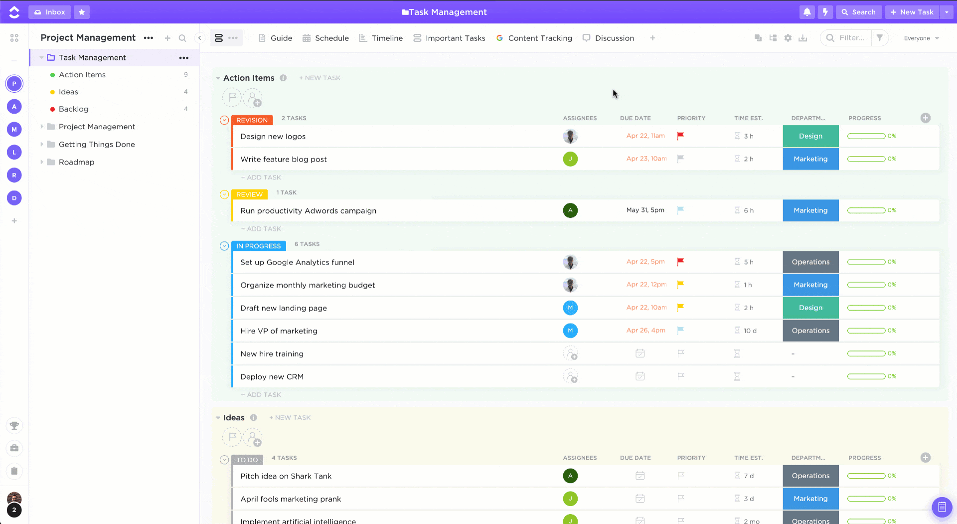This screenshot has width=957, height=524.
Task: Expand the Roadmap folder
Action: click(42, 162)
